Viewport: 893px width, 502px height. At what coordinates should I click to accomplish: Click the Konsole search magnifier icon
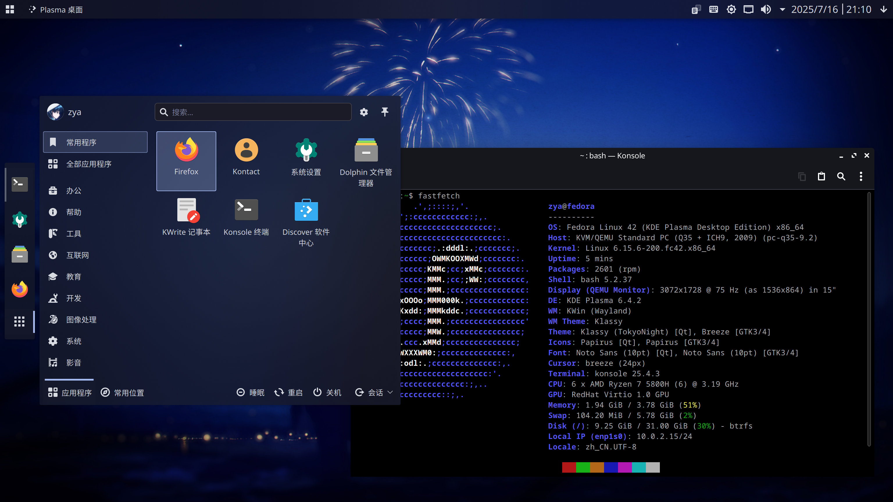click(x=841, y=176)
